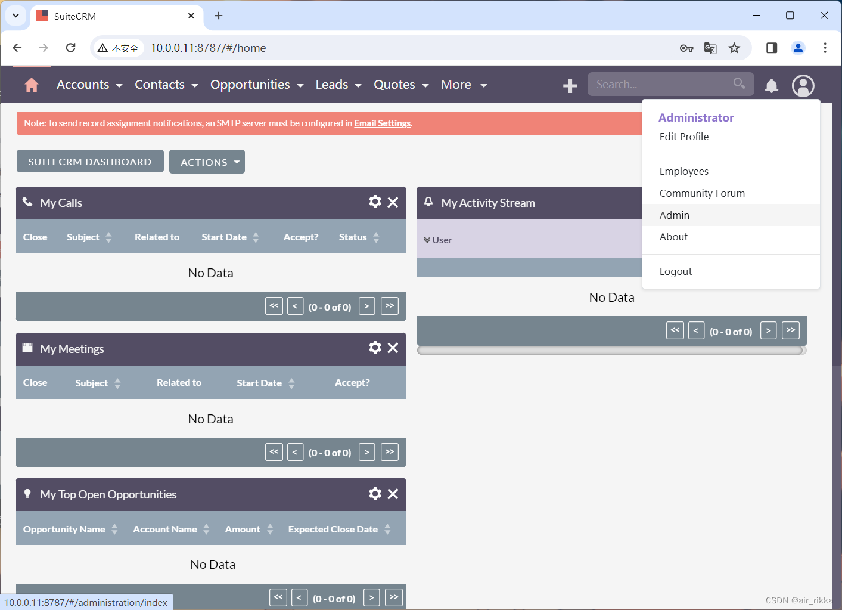Click the Home icon in the navigation bar
Viewport: 842px width, 610px height.
click(31, 85)
